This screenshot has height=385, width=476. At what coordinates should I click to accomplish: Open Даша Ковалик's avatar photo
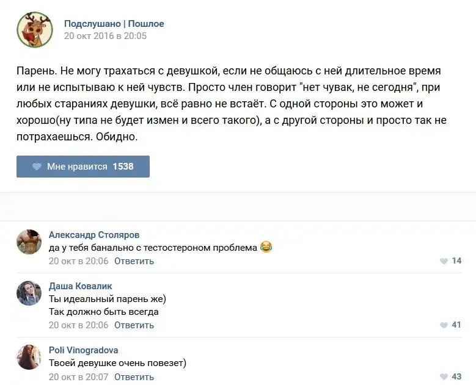[x=29, y=293]
